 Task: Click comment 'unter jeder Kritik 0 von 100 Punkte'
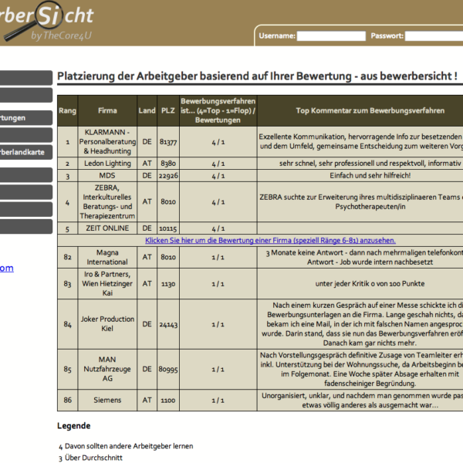(370, 284)
